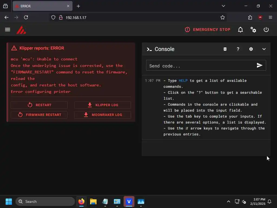
Task: Open console settings gear
Action: 251,49
